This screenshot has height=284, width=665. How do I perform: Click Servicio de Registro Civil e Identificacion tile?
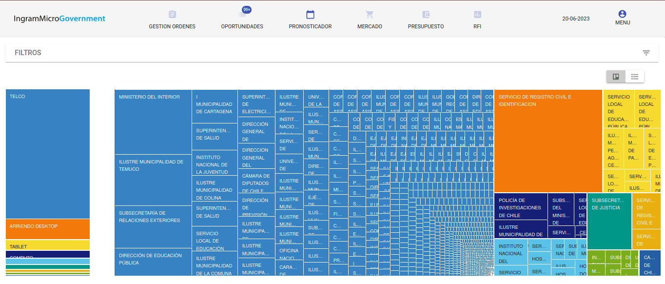[x=548, y=142]
